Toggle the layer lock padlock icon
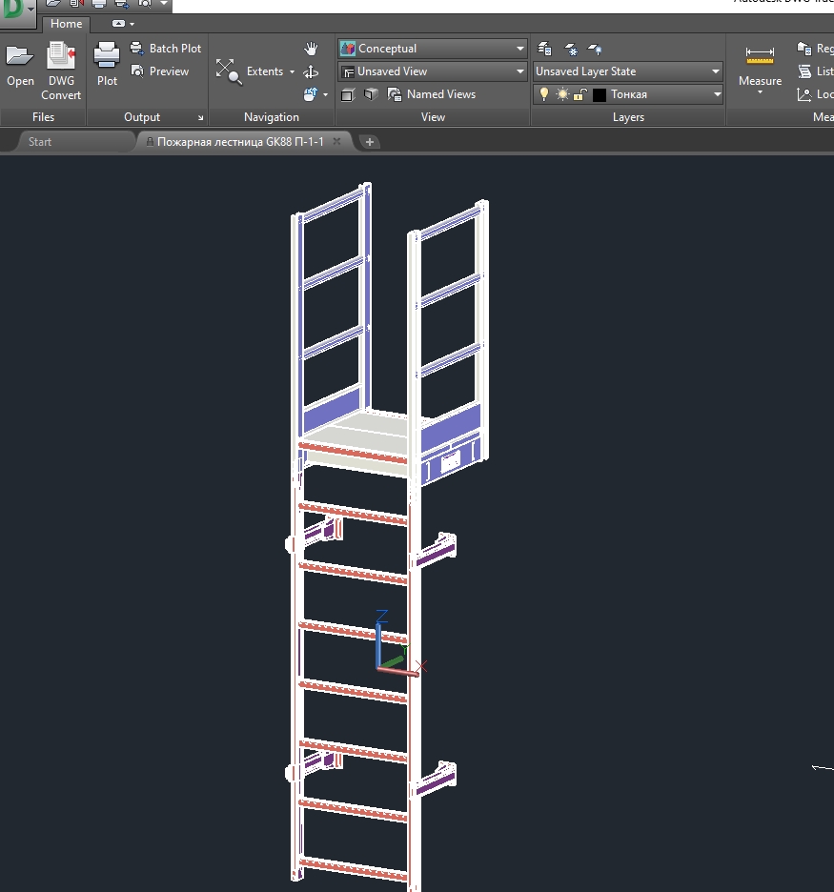Screen dimensions: 834x892 pyautogui.click(x=579, y=94)
